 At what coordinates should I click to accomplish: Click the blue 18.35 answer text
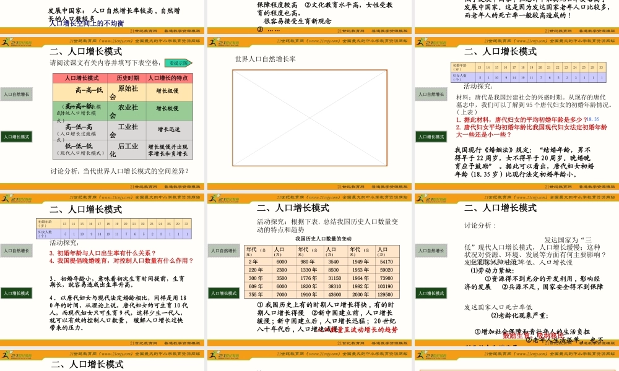[593, 119]
